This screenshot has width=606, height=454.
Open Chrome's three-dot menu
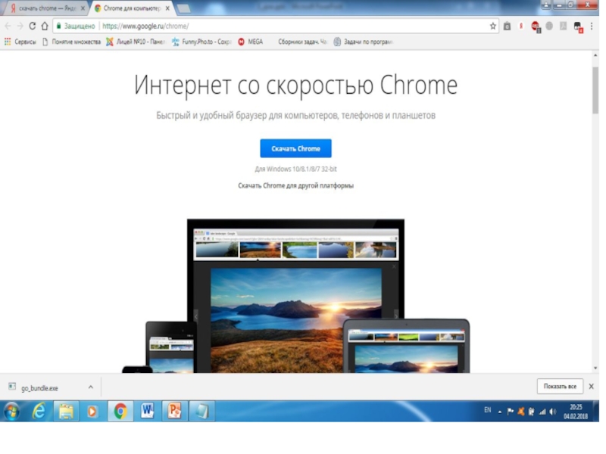pyautogui.click(x=592, y=26)
